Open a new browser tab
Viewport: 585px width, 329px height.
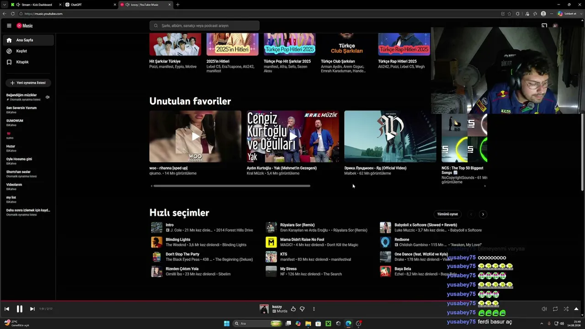[x=178, y=5]
